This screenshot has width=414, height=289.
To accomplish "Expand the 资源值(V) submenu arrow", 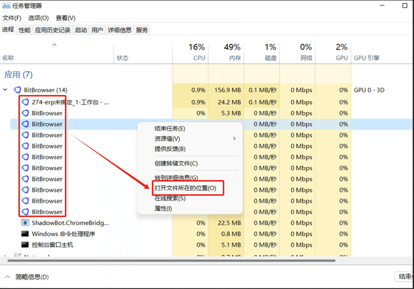I will [234, 139].
